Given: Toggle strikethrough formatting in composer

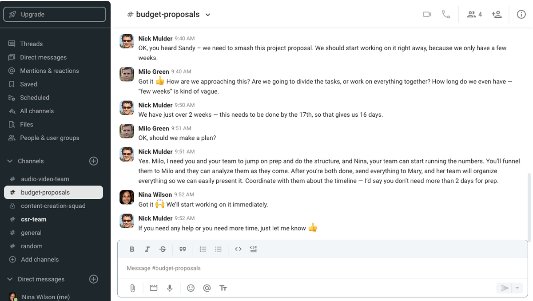Looking at the screenshot, I should tap(163, 249).
